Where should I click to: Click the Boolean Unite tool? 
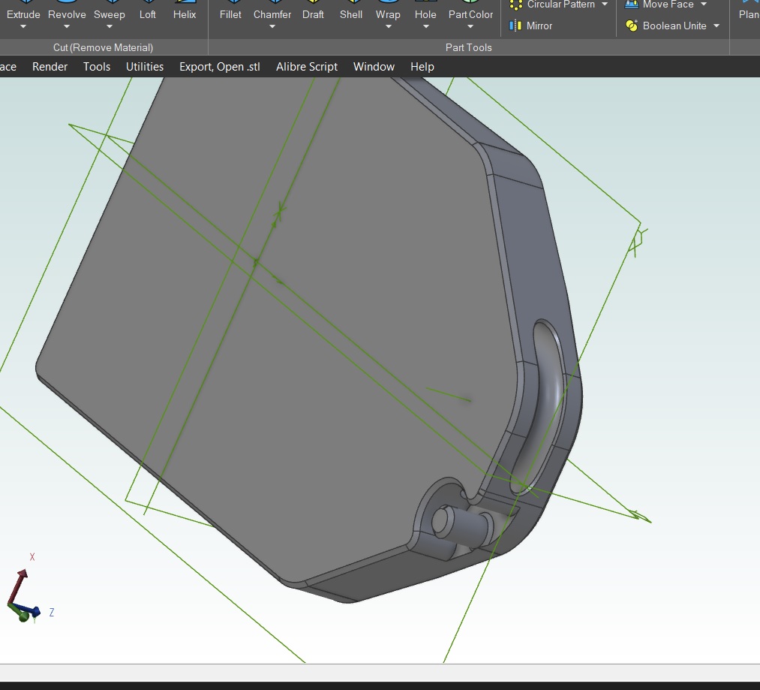point(666,26)
